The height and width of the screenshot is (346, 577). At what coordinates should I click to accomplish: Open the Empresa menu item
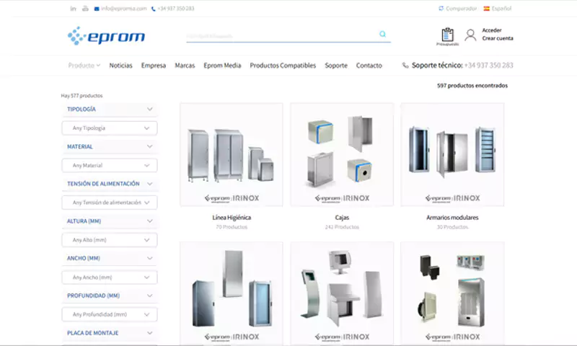point(154,66)
